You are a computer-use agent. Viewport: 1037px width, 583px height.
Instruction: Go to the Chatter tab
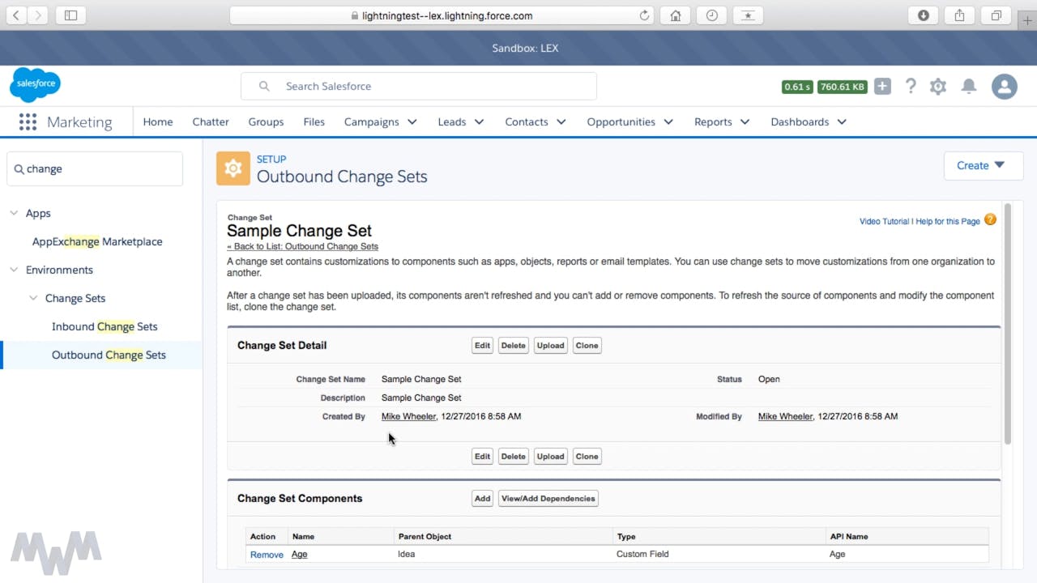[x=211, y=121]
